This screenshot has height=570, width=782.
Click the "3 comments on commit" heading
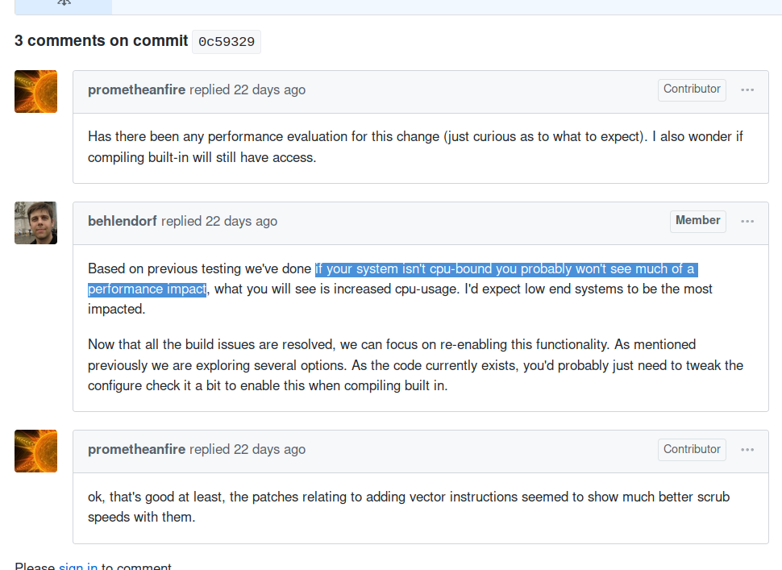(101, 41)
